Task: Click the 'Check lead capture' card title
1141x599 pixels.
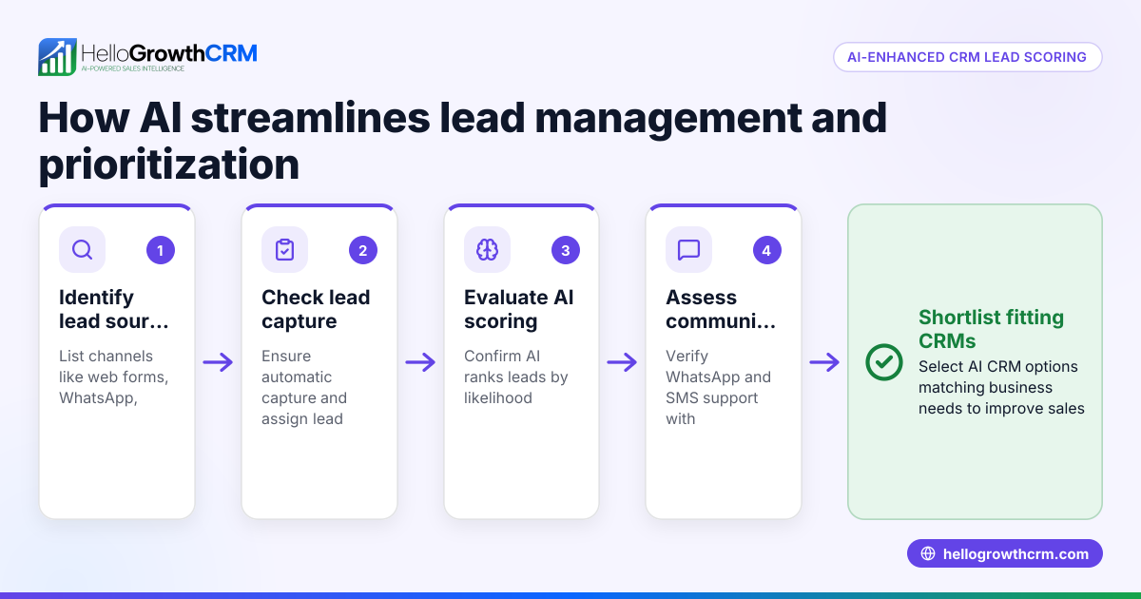Action: pyautogui.click(x=316, y=309)
